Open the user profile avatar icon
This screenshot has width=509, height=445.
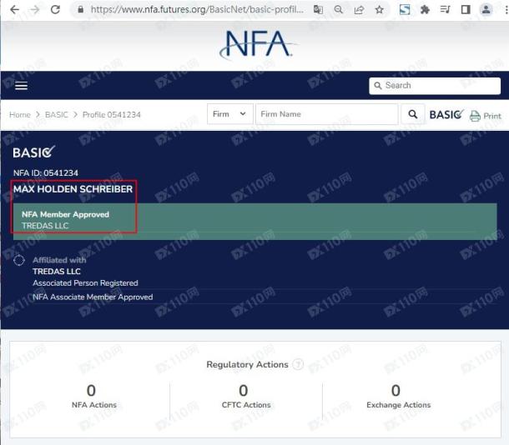click(486, 9)
